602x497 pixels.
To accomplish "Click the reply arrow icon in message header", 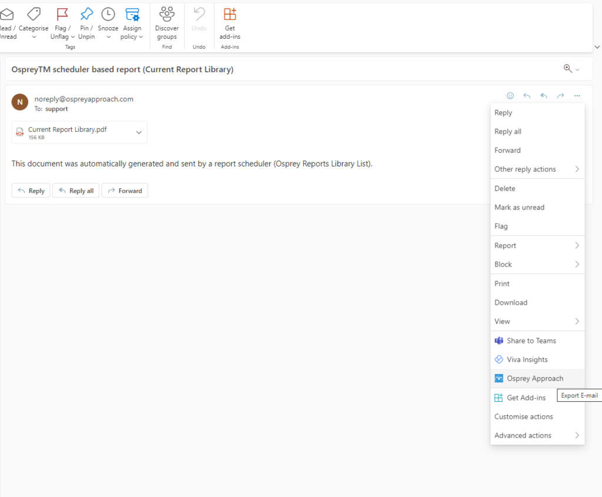I will pyautogui.click(x=527, y=96).
